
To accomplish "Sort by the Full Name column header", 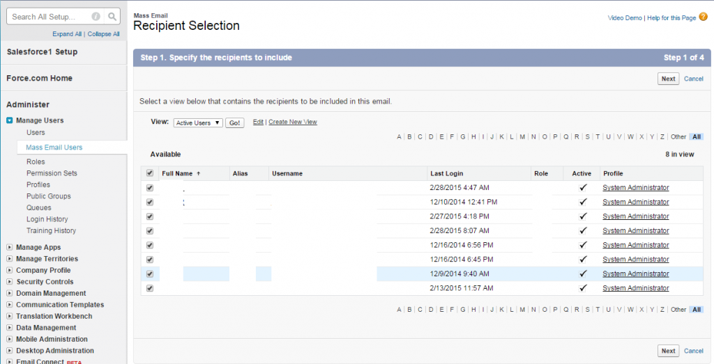I will (177, 173).
